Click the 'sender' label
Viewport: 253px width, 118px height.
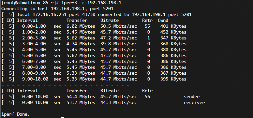click(x=192, y=97)
